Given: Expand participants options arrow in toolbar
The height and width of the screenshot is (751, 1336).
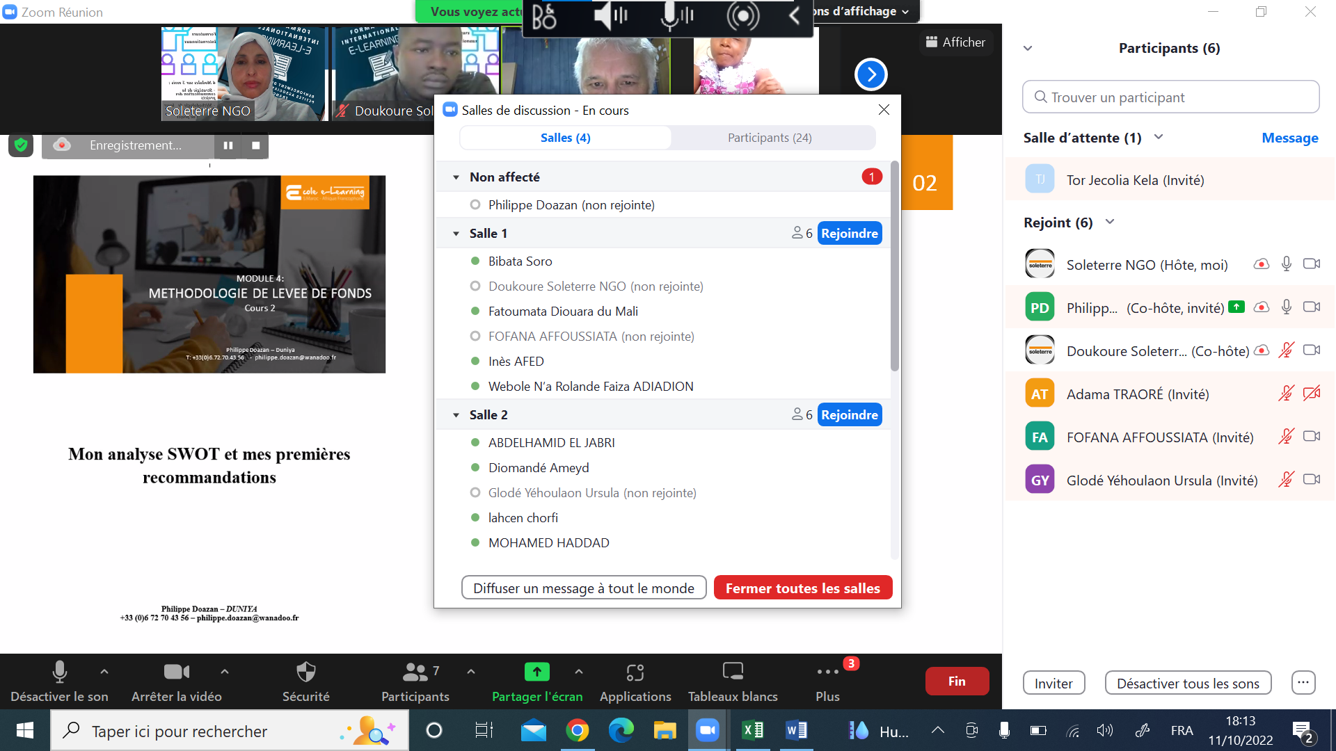Looking at the screenshot, I should pos(471,672).
